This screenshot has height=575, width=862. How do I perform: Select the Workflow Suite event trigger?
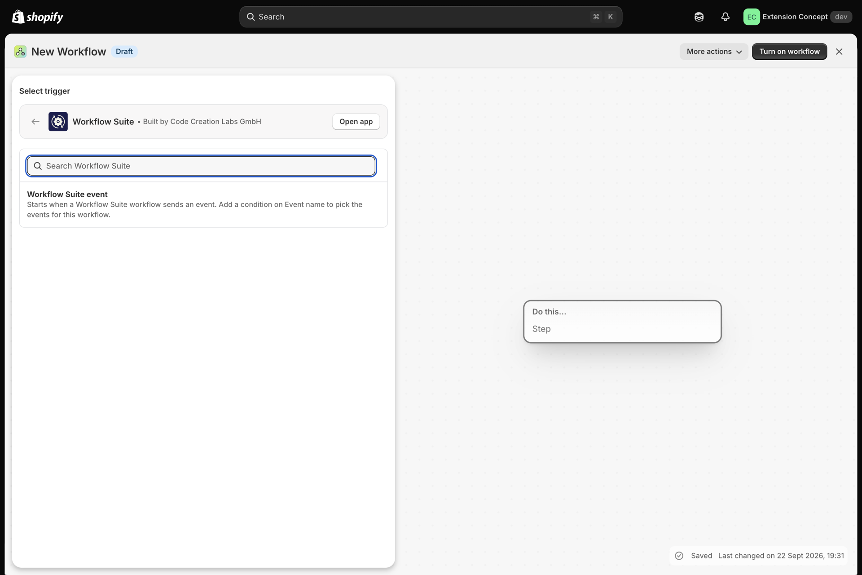[x=203, y=204]
